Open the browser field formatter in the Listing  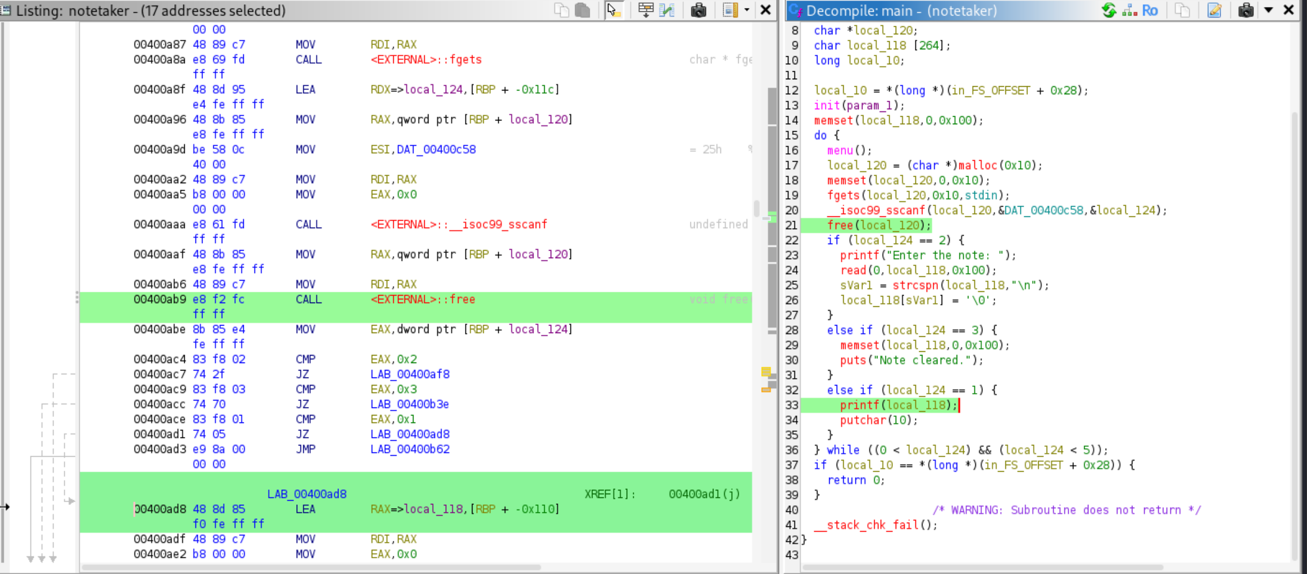pyautogui.click(x=645, y=10)
